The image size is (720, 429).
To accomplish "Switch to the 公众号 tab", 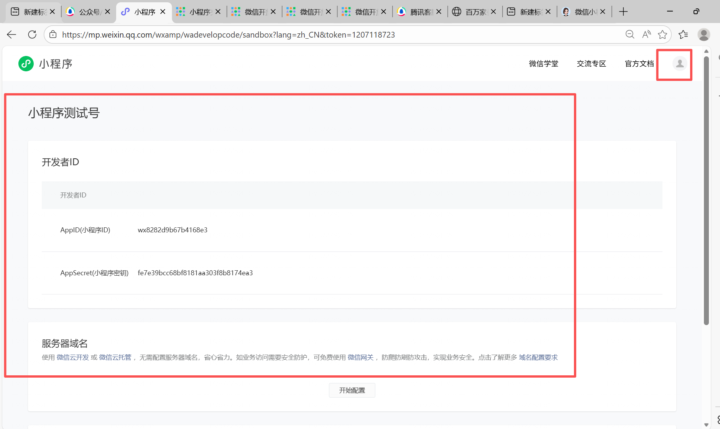I will (x=89, y=12).
